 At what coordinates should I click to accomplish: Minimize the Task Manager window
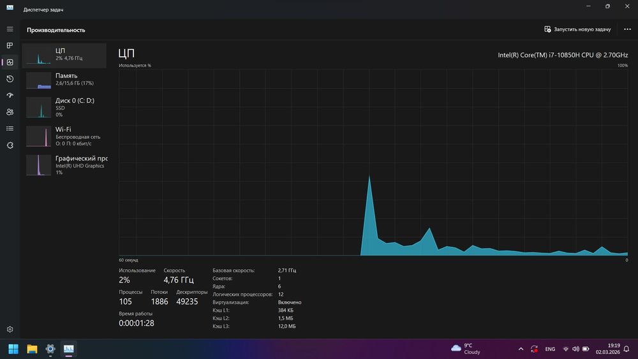click(588, 6)
